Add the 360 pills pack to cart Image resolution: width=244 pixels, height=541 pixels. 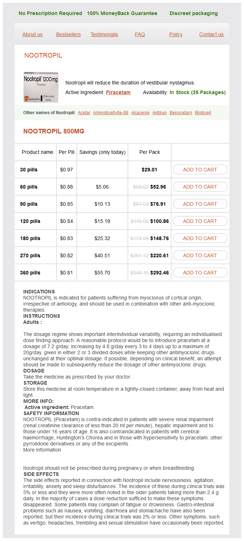click(200, 273)
